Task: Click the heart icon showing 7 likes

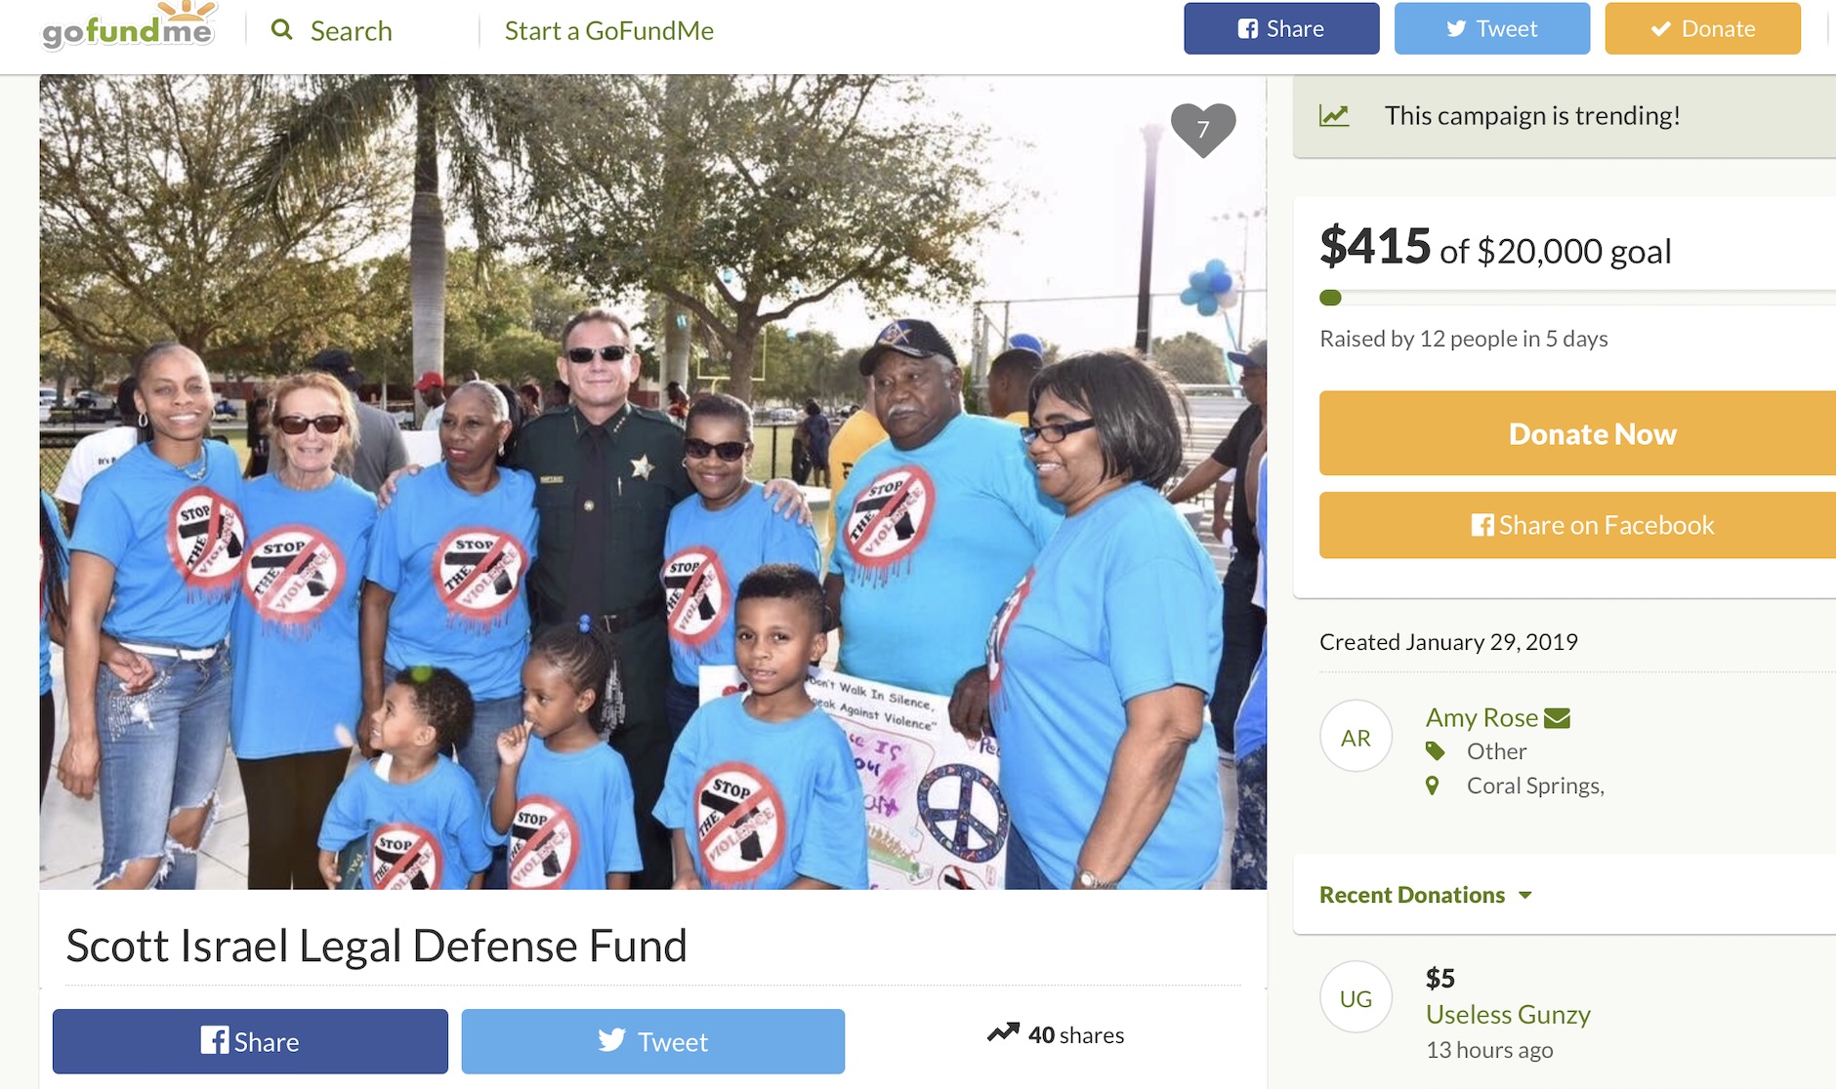Action: 1203,130
